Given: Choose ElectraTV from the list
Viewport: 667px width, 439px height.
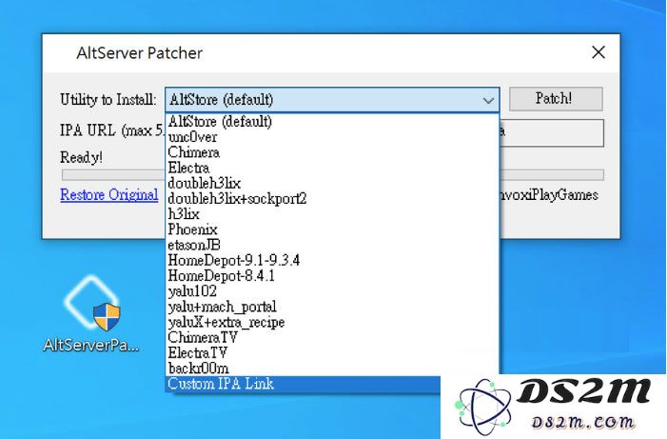Looking at the screenshot, I should click(x=332, y=352).
